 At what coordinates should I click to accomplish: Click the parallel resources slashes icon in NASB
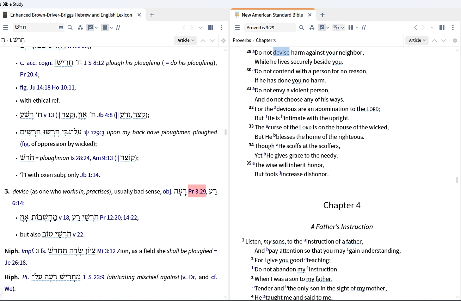(364, 27)
